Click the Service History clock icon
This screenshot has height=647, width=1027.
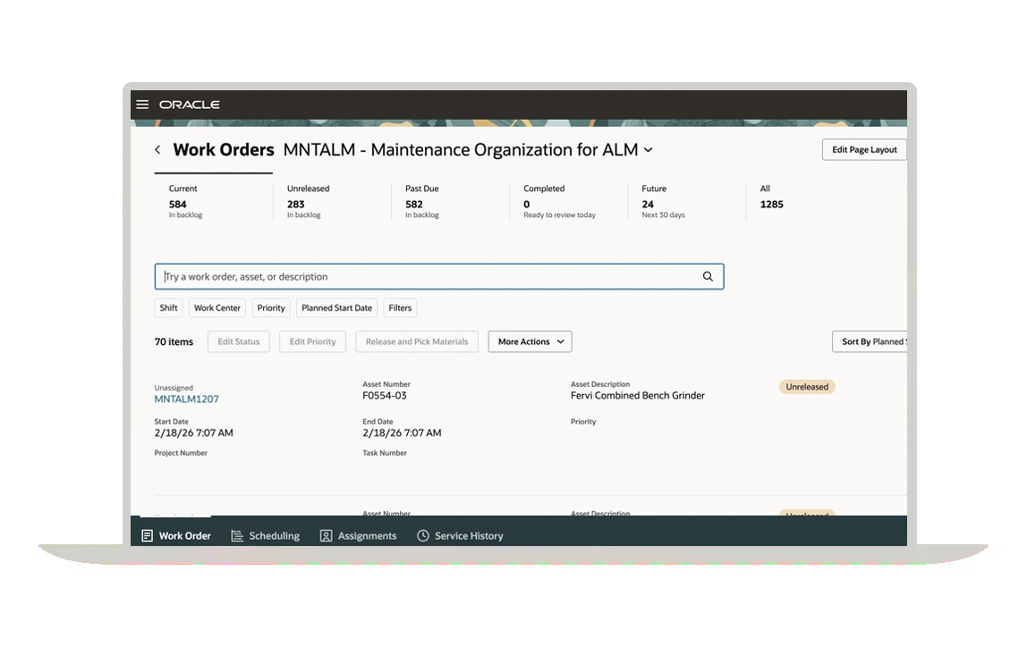pos(423,536)
